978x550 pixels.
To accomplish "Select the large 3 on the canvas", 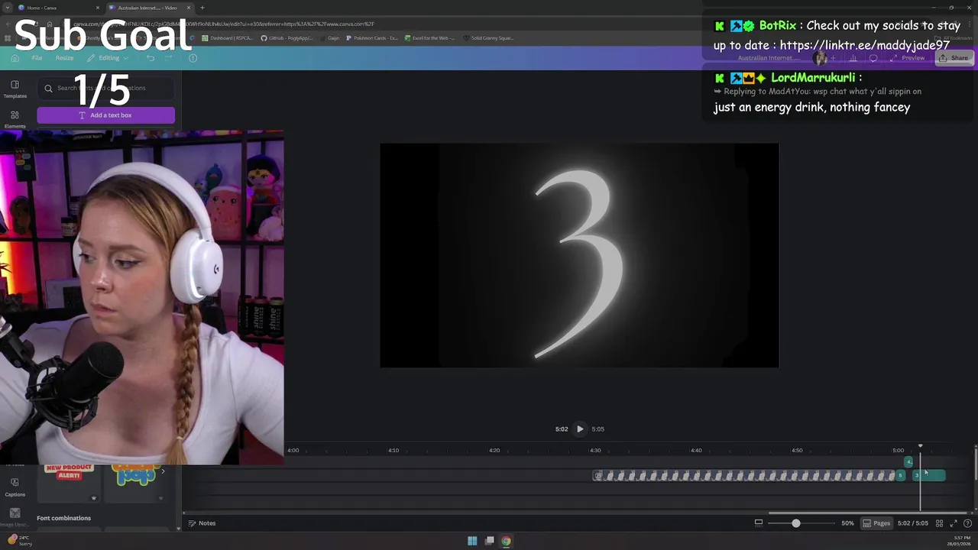I will pos(580,264).
